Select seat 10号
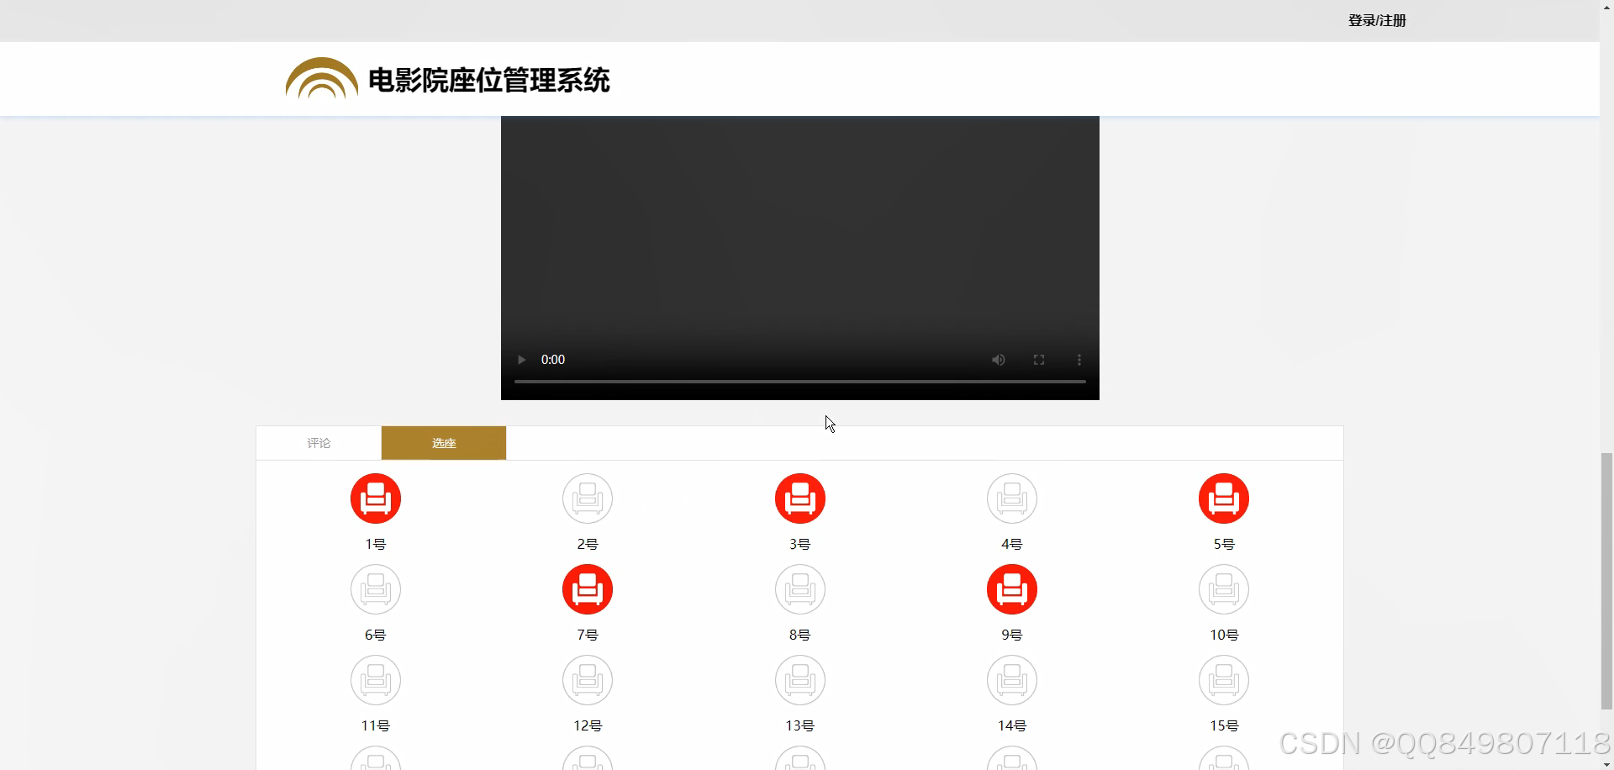 pyautogui.click(x=1224, y=589)
